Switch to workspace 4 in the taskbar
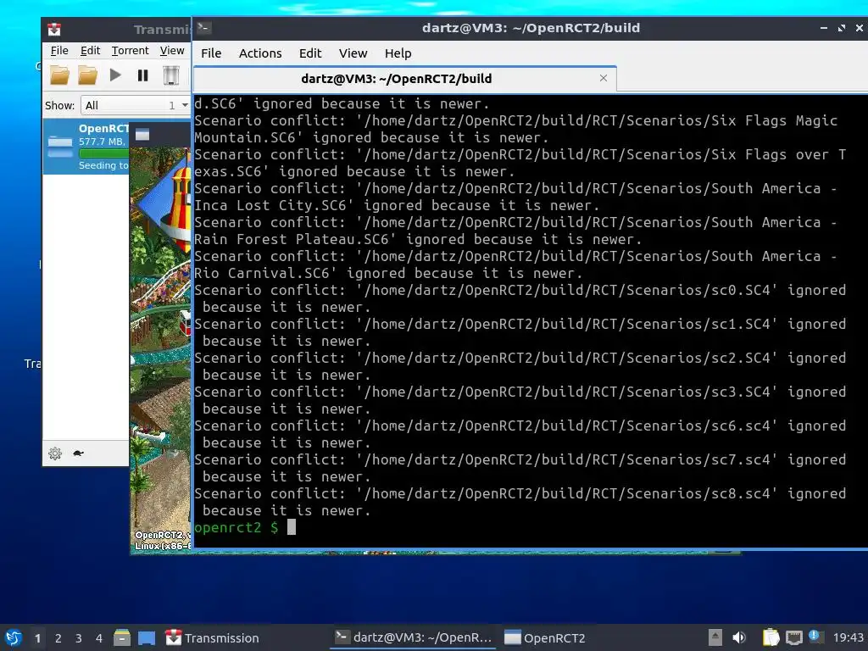868x651 pixels. pos(99,638)
